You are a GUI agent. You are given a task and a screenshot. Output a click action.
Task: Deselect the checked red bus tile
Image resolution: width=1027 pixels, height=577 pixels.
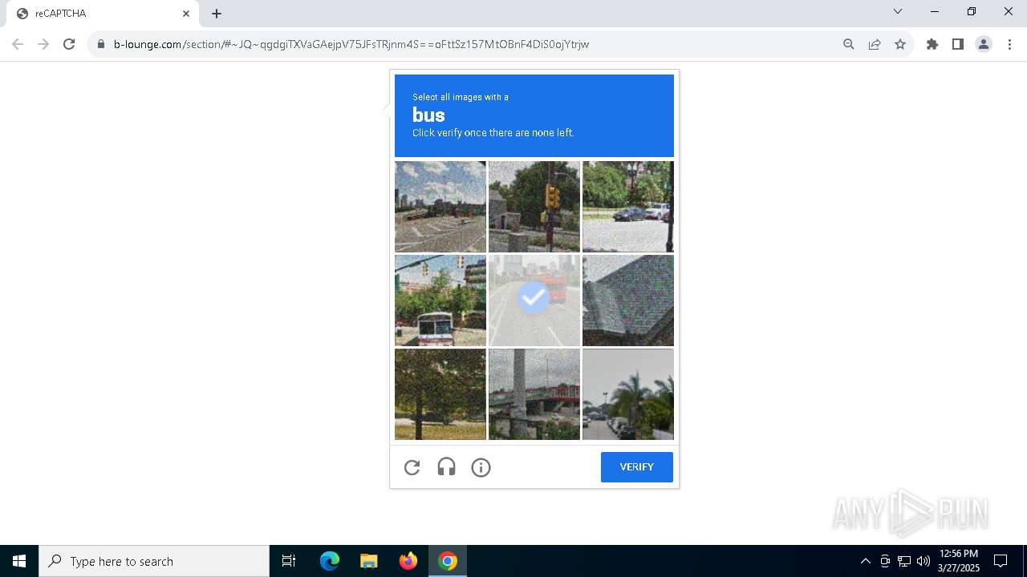point(534,301)
